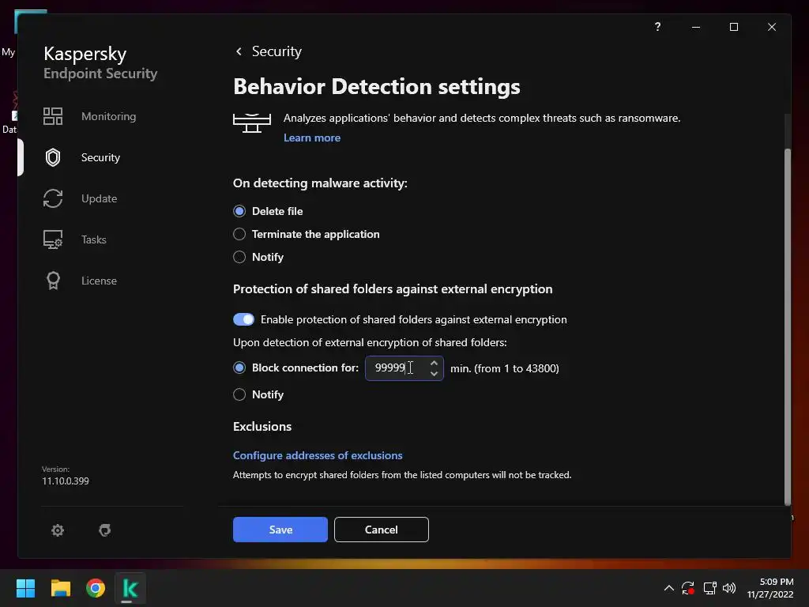Open settings via the gear icon
This screenshot has width=809, height=607.
point(58,530)
